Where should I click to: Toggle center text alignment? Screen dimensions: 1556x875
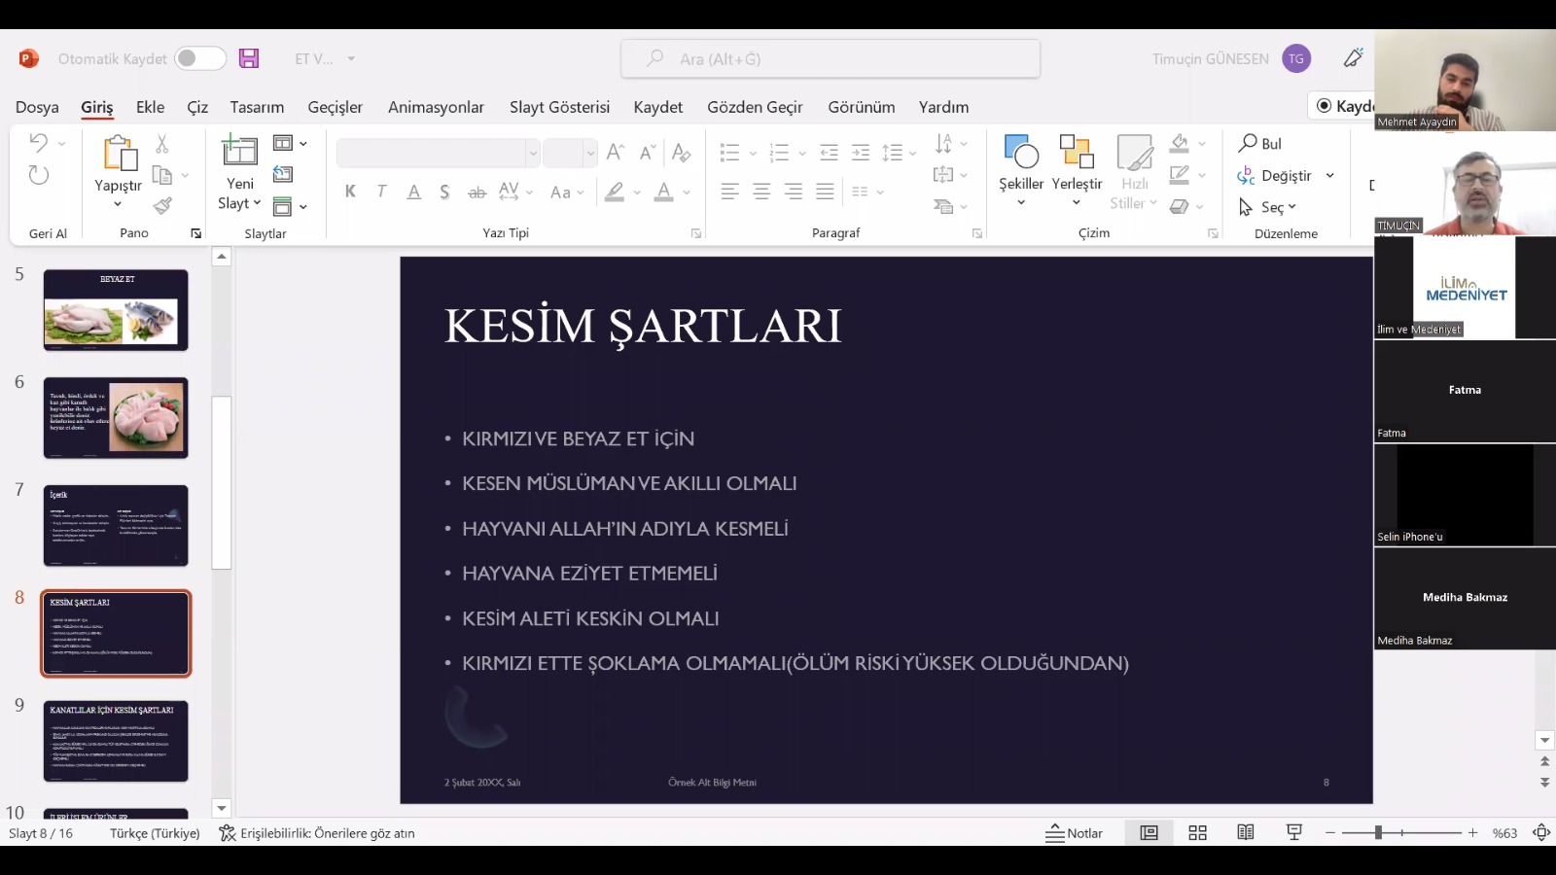[x=761, y=192]
